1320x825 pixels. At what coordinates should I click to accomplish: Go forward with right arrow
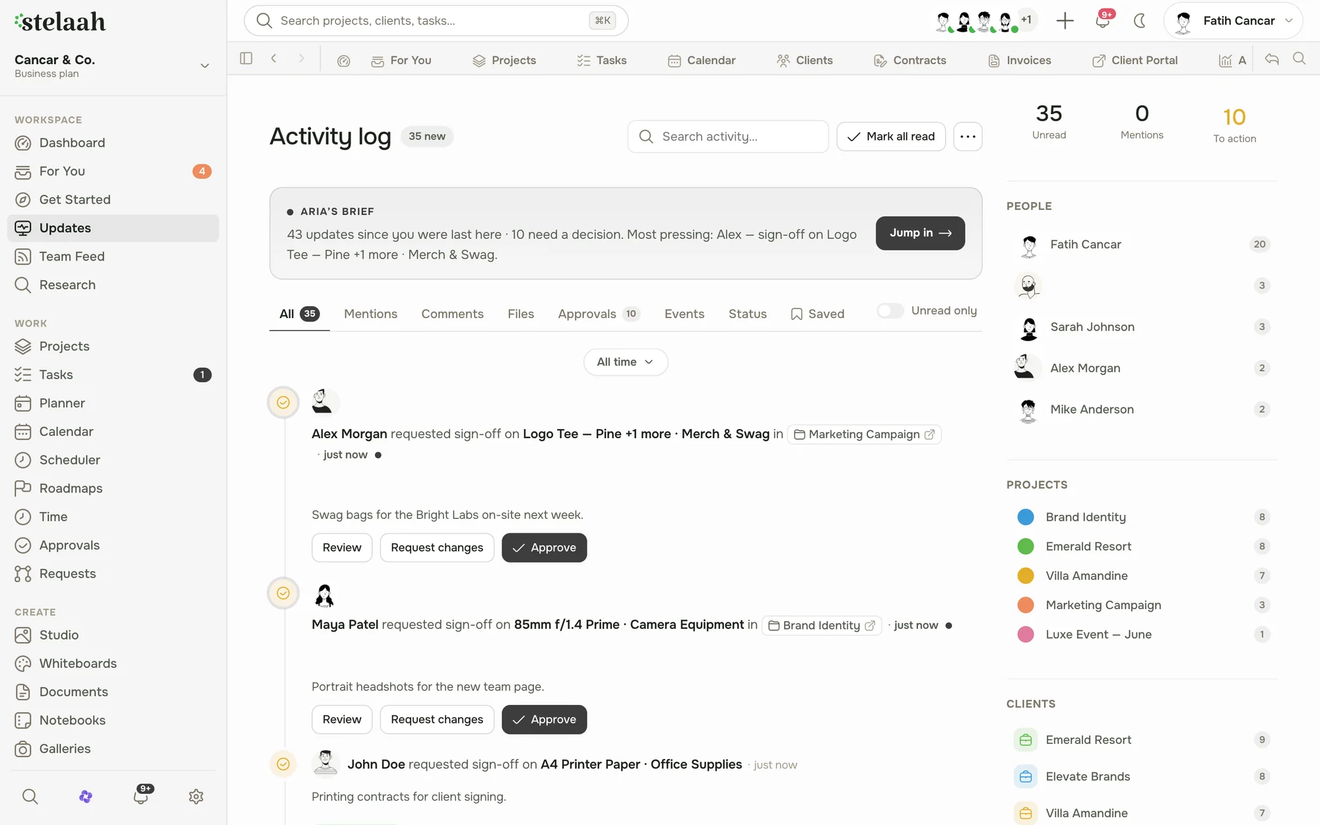pyautogui.click(x=302, y=58)
